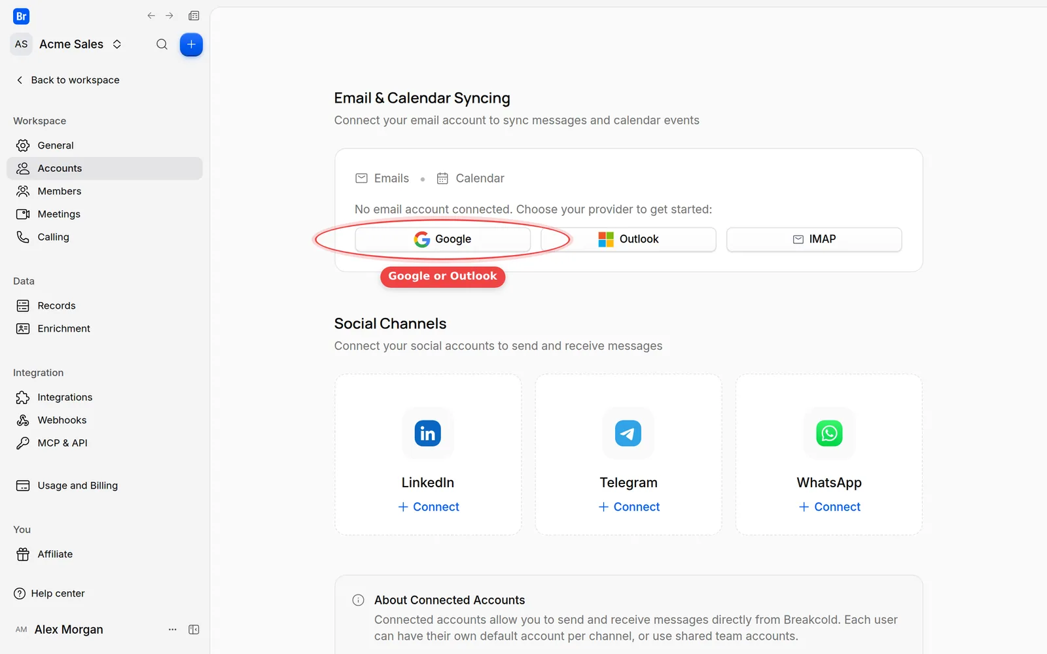Open search with the magnifier icon

[x=162, y=44]
